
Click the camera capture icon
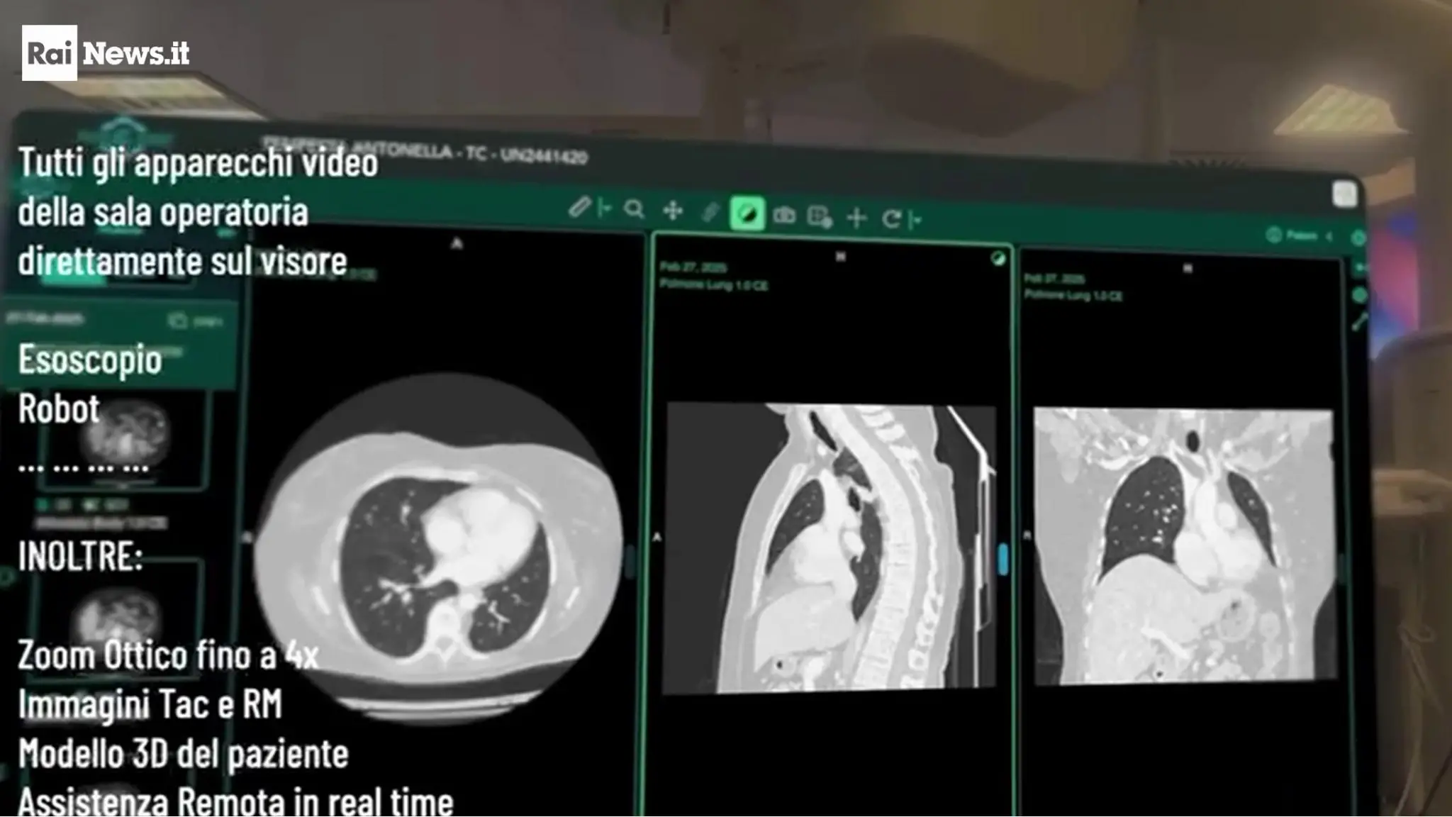[784, 215]
